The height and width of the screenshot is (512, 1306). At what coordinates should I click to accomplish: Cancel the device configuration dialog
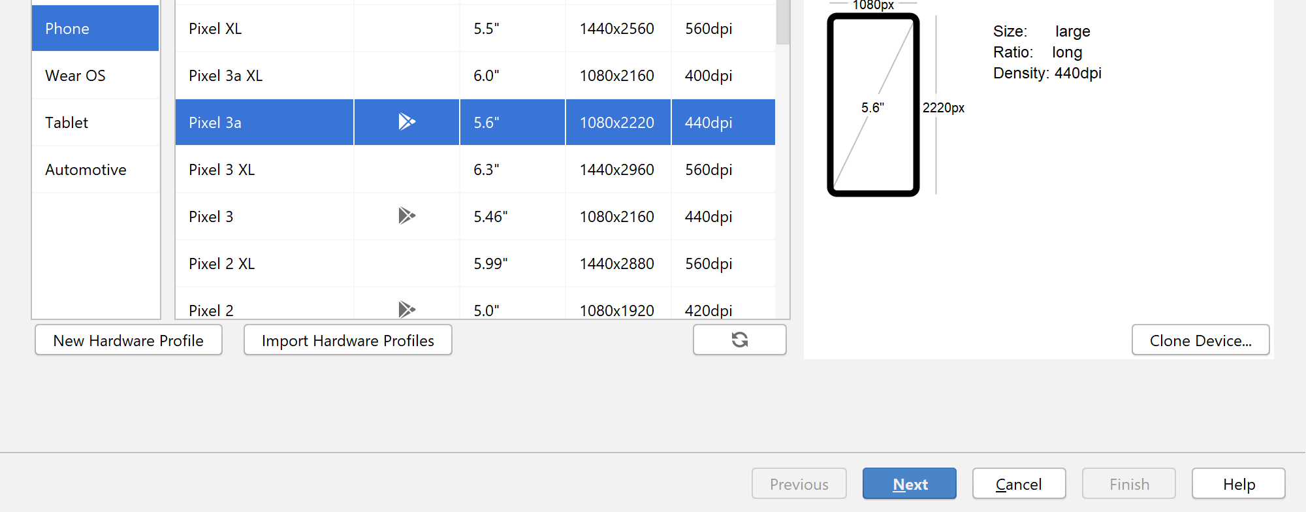coord(1019,484)
